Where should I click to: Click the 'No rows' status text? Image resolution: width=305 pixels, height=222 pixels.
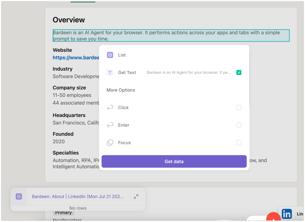(78, 208)
